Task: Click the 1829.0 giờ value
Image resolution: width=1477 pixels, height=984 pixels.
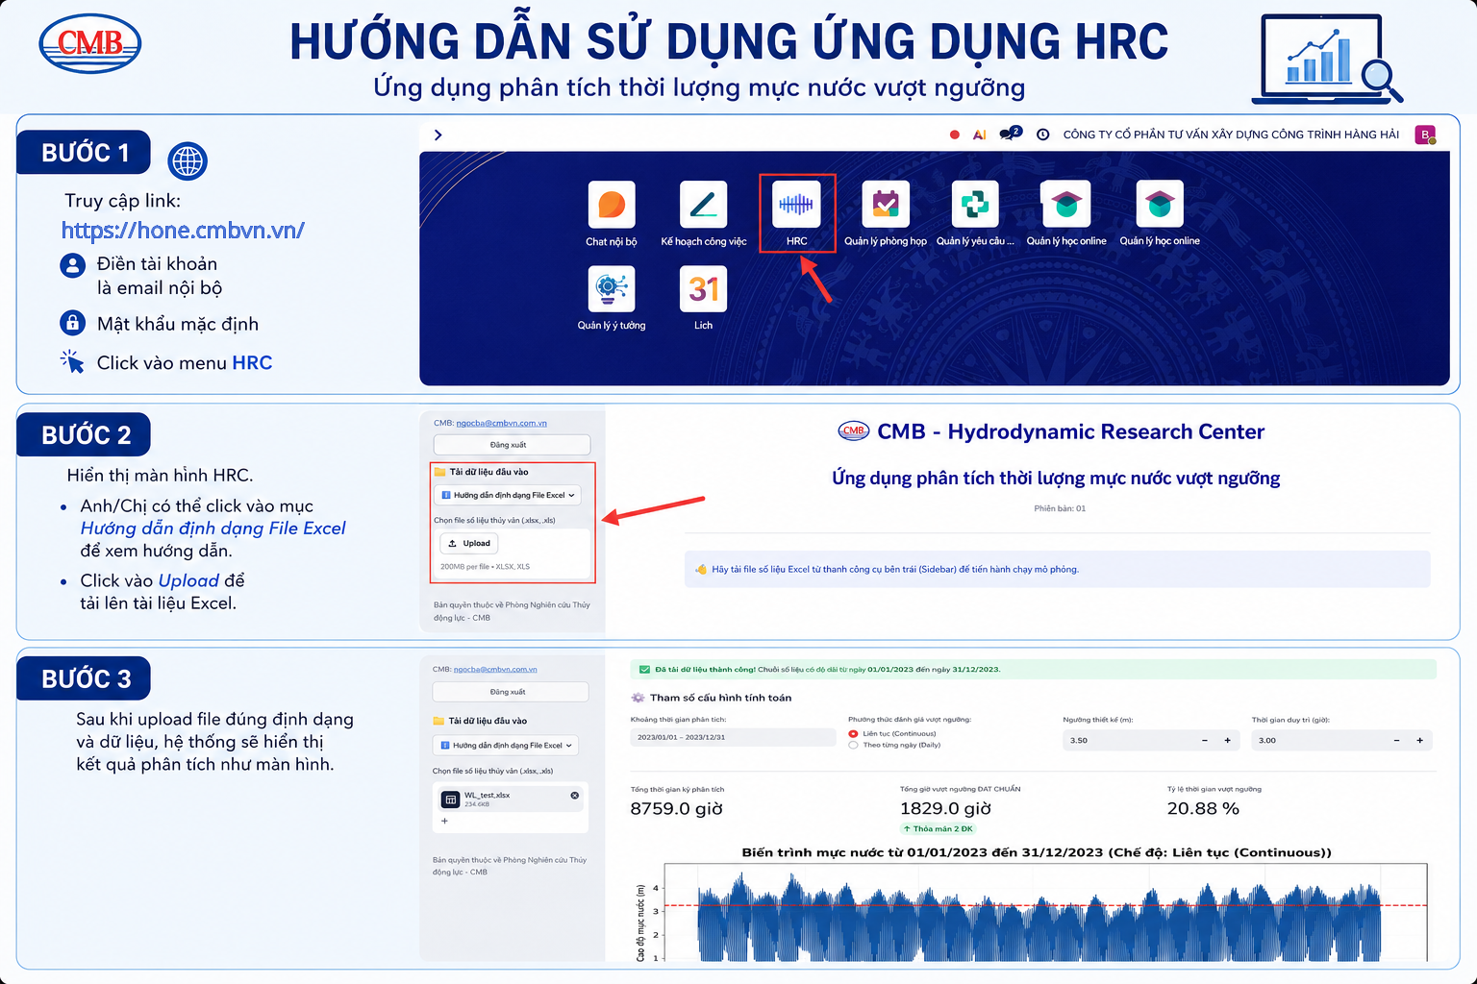Action: coord(945,808)
